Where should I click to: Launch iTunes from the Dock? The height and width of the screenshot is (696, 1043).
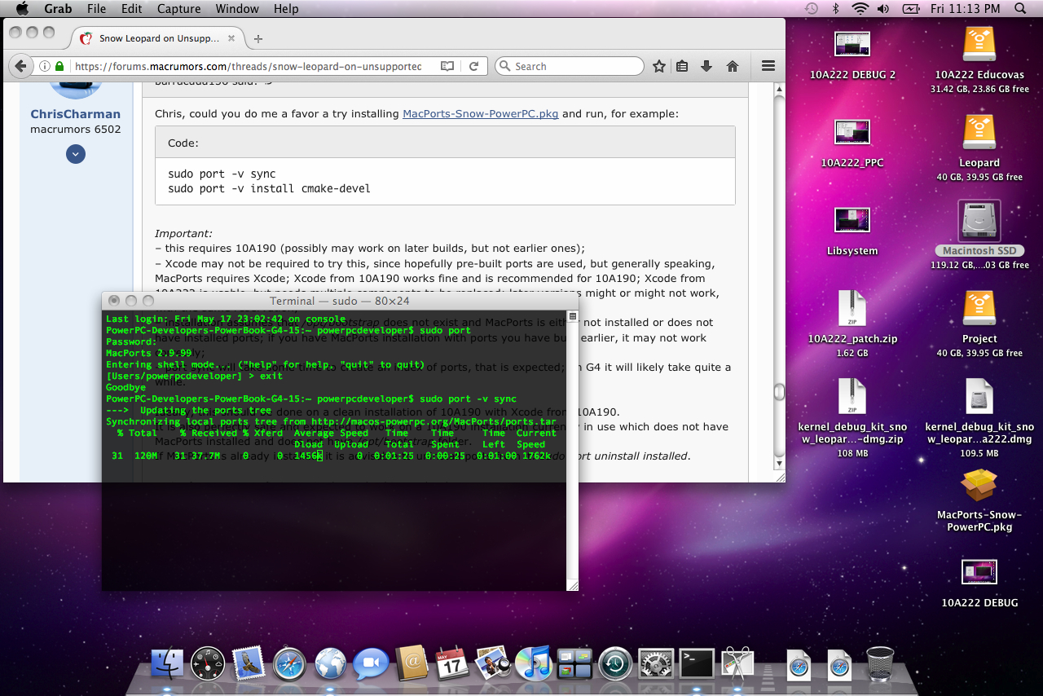pos(534,663)
